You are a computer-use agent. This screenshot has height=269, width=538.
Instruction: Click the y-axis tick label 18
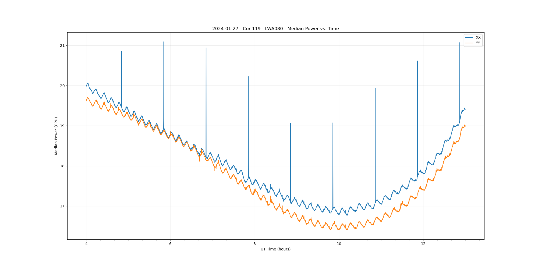62,166
